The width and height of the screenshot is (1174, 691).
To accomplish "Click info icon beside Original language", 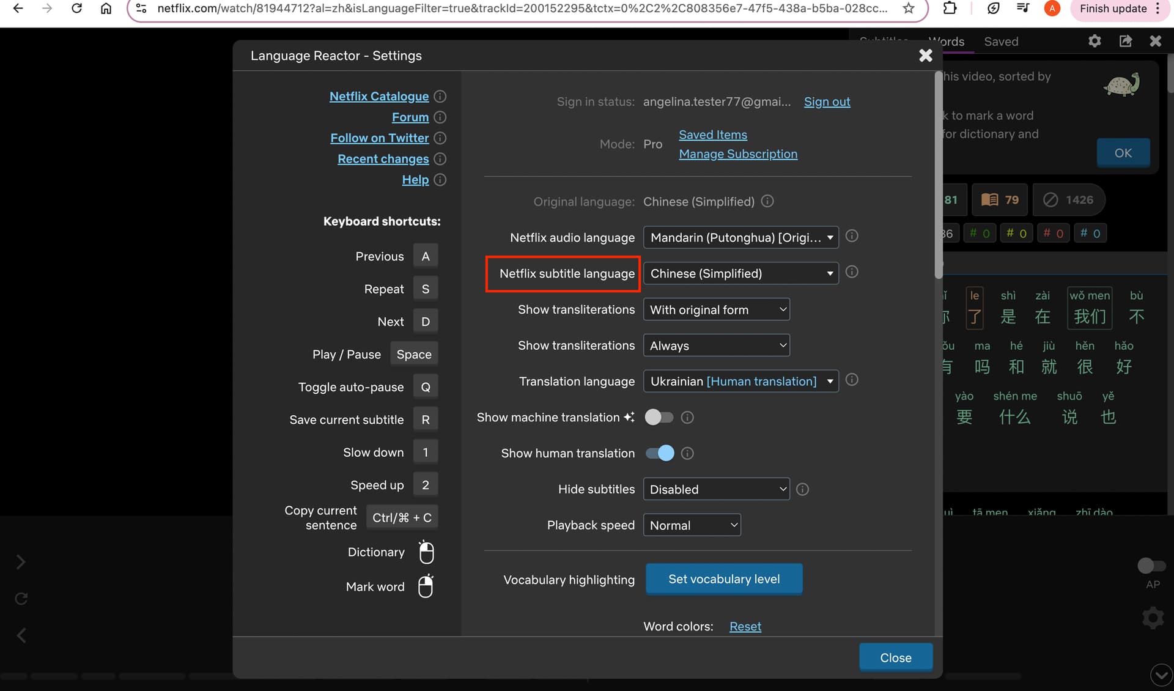I will pyautogui.click(x=767, y=201).
